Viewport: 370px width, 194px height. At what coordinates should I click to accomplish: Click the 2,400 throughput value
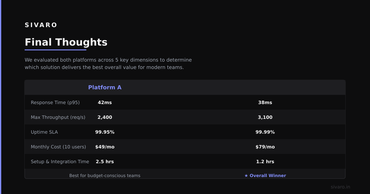[x=105, y=117]
